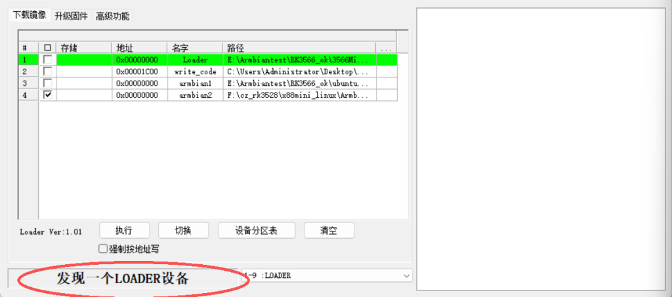Switch to the 升级固件 tab
This screenshot has height=297, width=672.
(71, 16)
